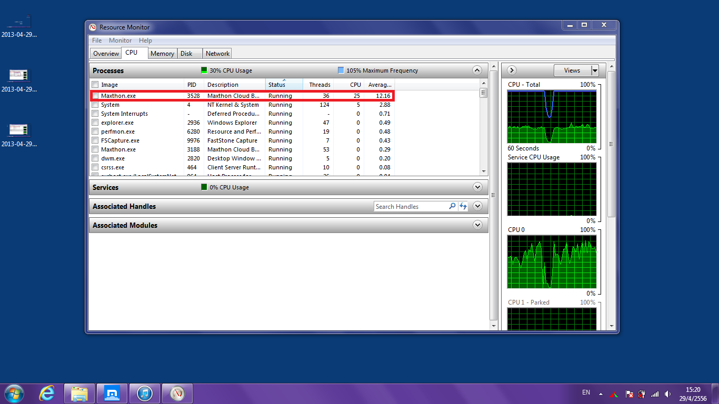This screenshot has height=404, width=719.
Task: Switch to the Network tab
Action: click(x=217, y=54)
